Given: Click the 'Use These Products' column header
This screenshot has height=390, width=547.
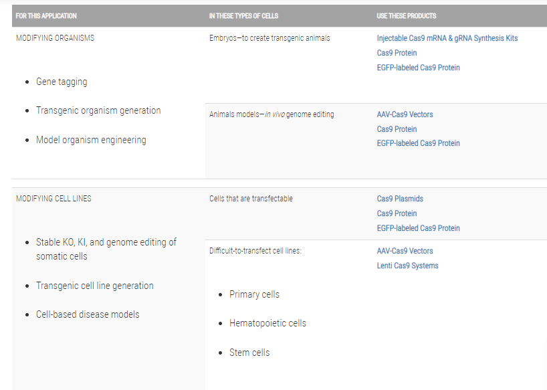Looking at the screenshot, I should [407, 15].
